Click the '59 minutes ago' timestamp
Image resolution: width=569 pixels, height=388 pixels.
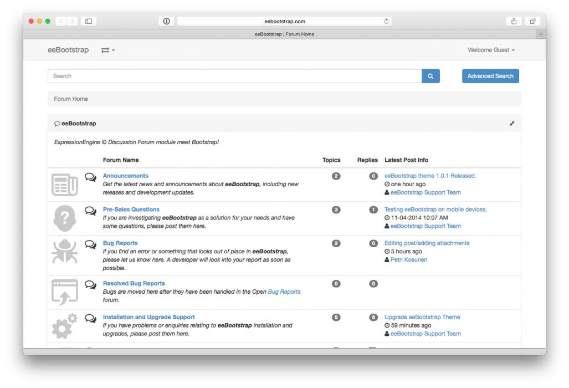(411, 325)
